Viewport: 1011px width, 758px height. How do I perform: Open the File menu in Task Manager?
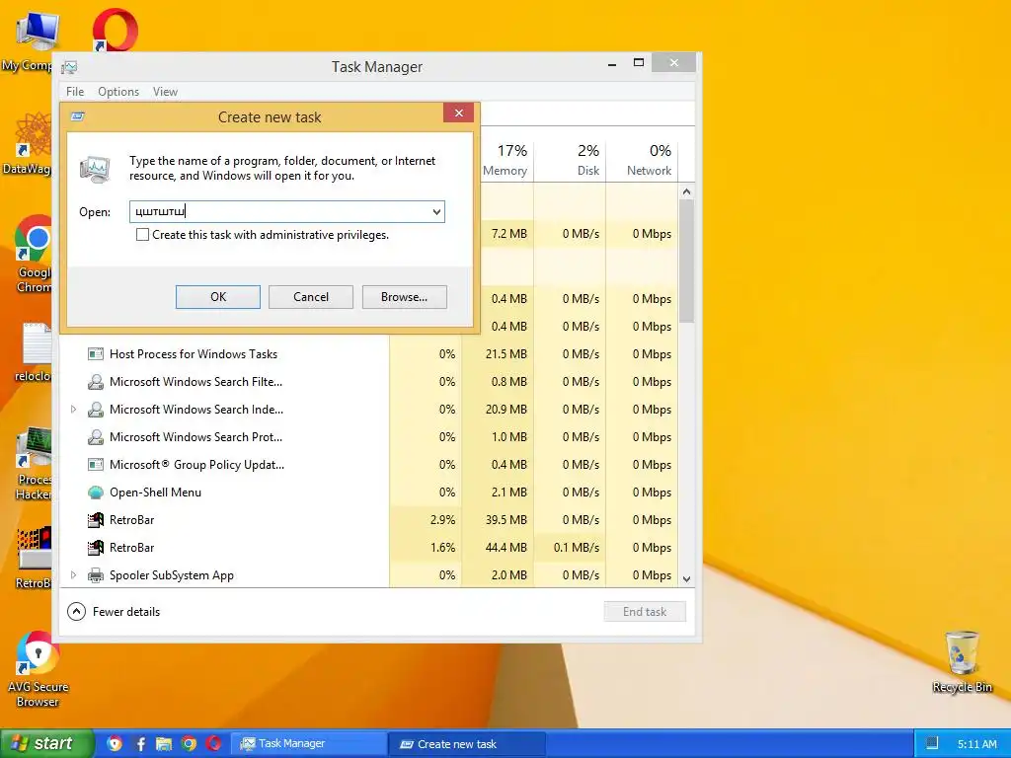click(x=75, y=92)
